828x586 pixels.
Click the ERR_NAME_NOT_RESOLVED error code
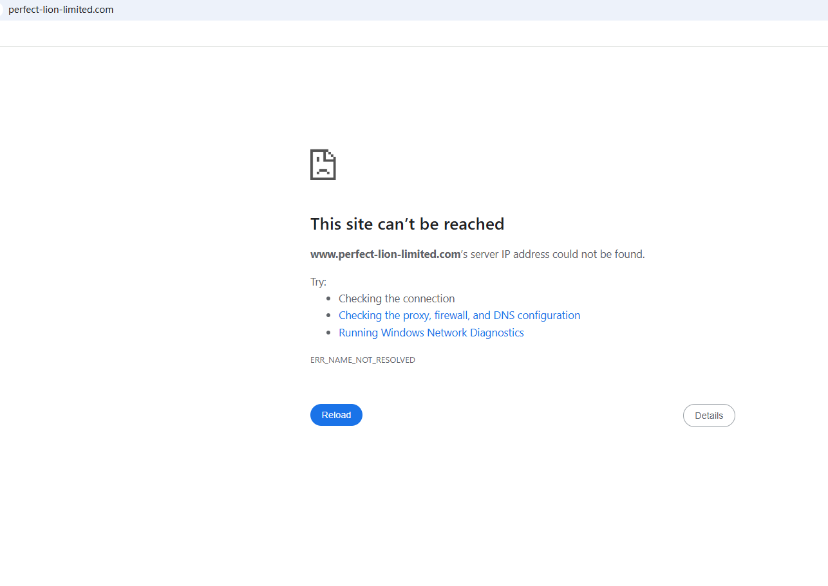point(362,360)
